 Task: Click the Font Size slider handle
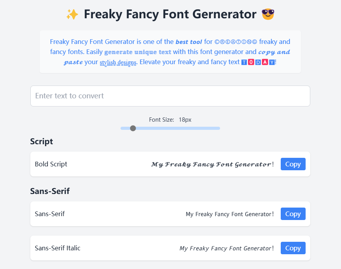pos(133,128)
